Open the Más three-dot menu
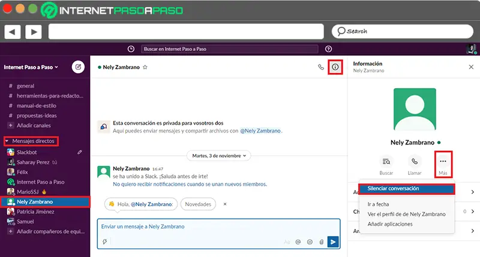The width and height of the screenshot is (480, 257). (x=443, y=162)
